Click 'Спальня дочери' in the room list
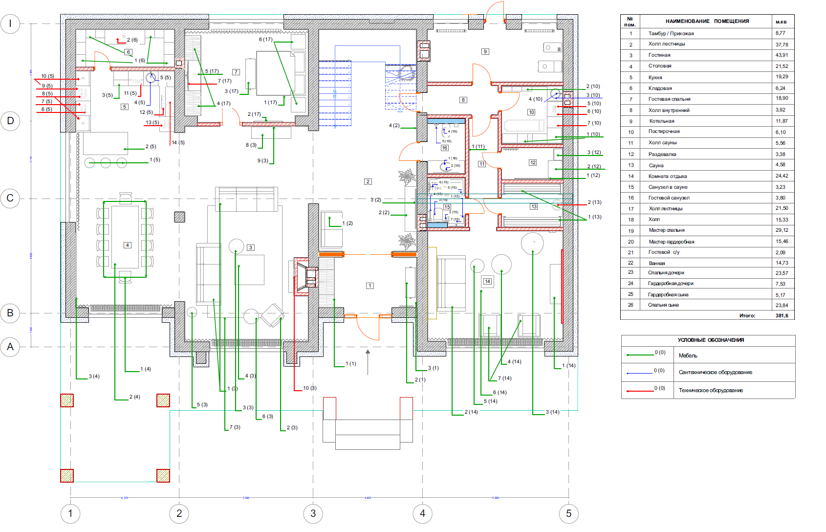This screenshot has height=532, width=826. pyautogui.click(x=666, y=273)
